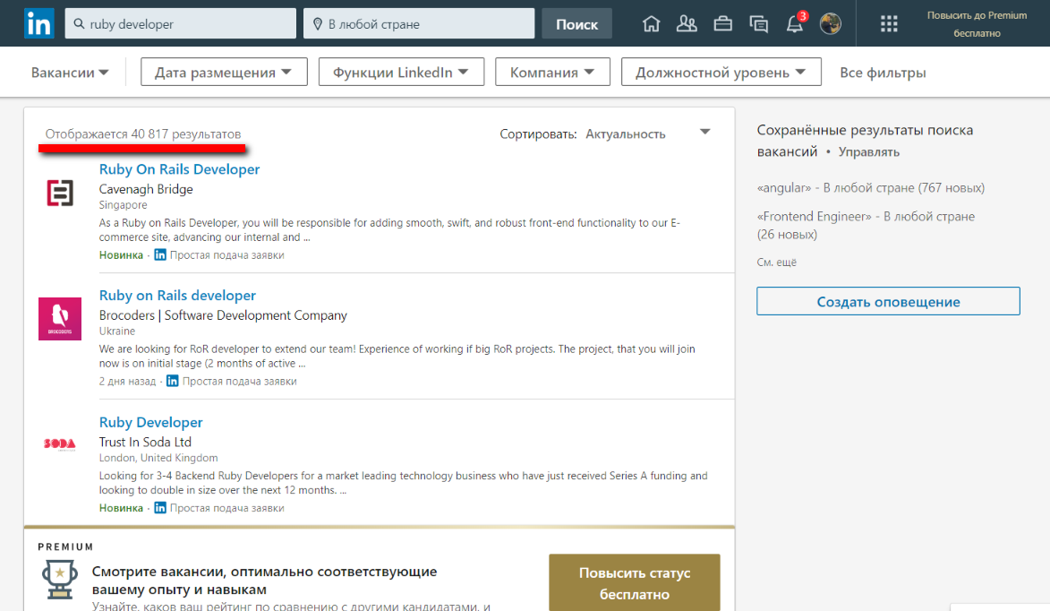Open the saved «Frontend Engineer» search
Image resolution: width=1050 pixels, height=611 pixels.
[x=866, y=225]
